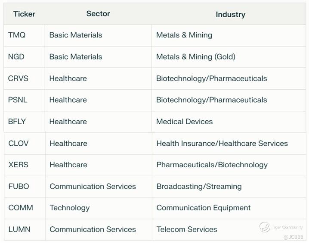The image size is (309, 244).
Task: Select the XERS ticker cell
Action: (18, 165)
